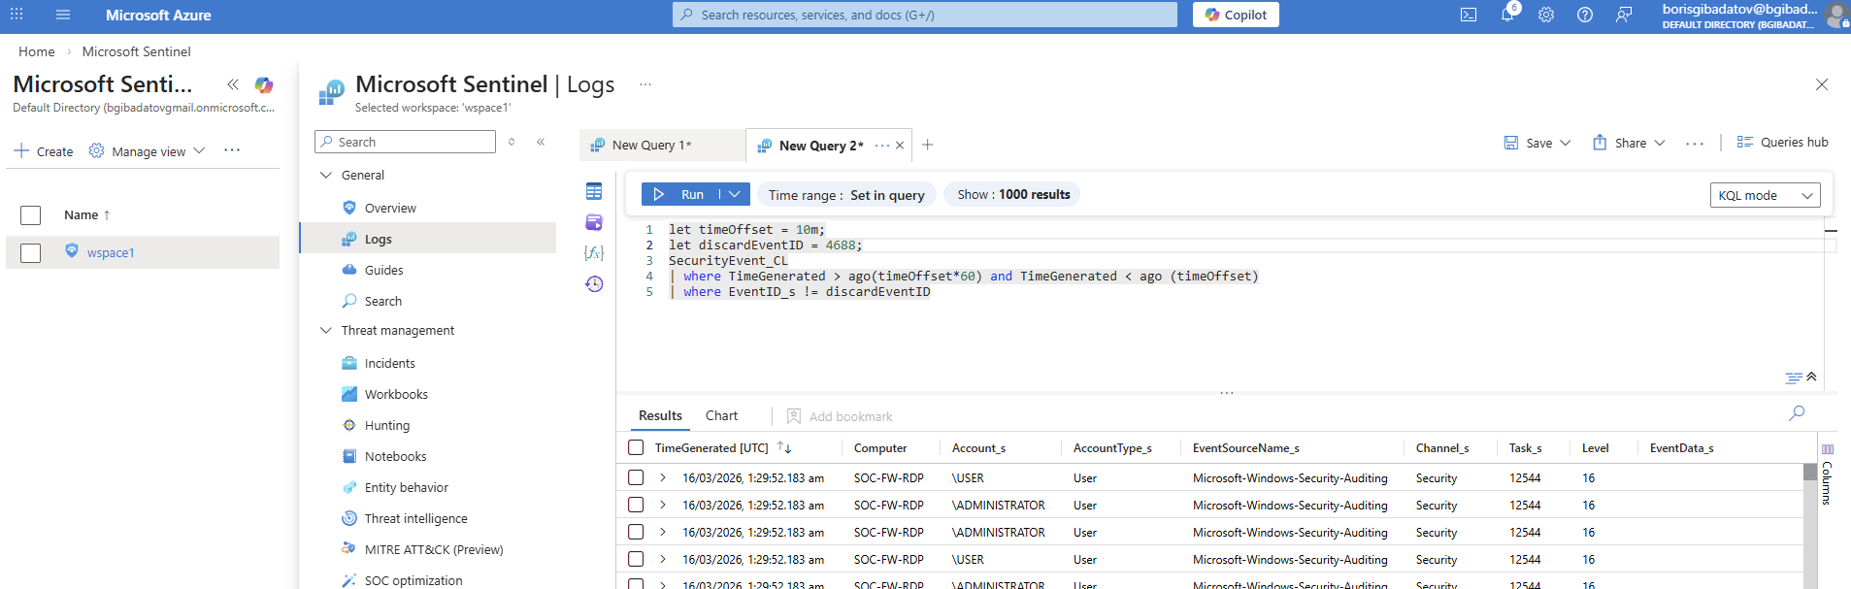Search results using magnifier icon
Viewport: 1851px width, 589px height.
[x=1797, y=413]
